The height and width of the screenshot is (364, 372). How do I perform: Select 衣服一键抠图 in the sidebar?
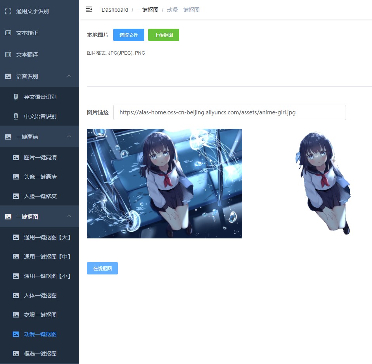coord(40,315)
